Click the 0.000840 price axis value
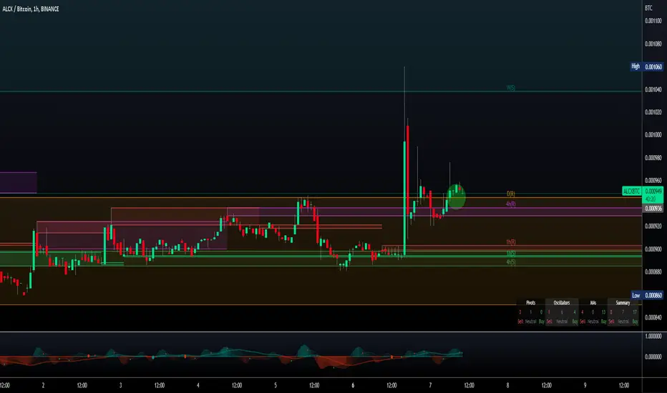667x393 pixels. [653, 317]
